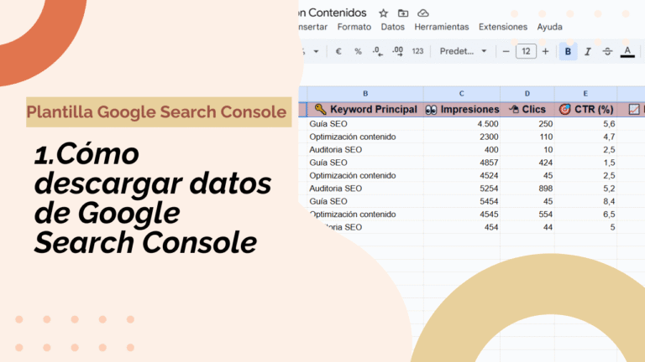Image resolution: width=645 pixels, height=362 pixels.
Task: Select column D header
Action: point(527,94)
